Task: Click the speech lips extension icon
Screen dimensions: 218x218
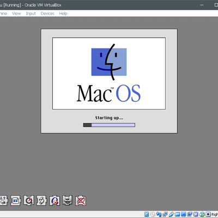Action: pos(68,201)
